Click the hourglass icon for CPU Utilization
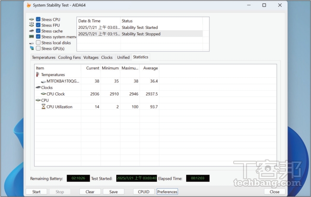The width and height of the screenshot is (311, 197). coord(43,107)
